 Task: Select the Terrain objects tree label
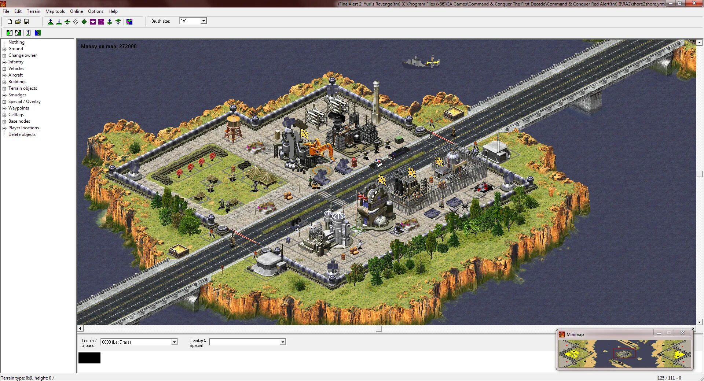(x=23, y=88)
